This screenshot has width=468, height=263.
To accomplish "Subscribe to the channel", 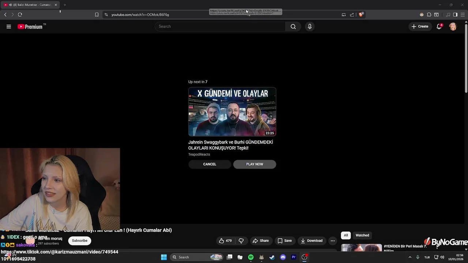I will [80, 241].
